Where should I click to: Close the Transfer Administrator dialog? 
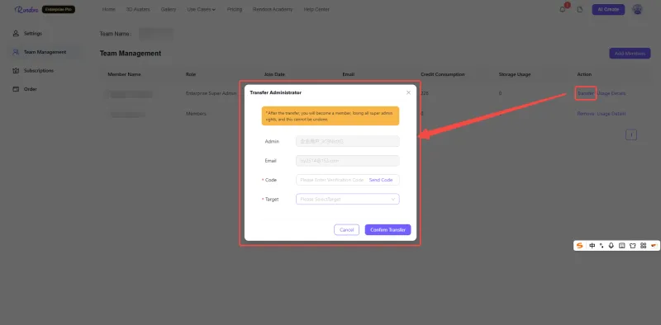[x=408, y=92]
